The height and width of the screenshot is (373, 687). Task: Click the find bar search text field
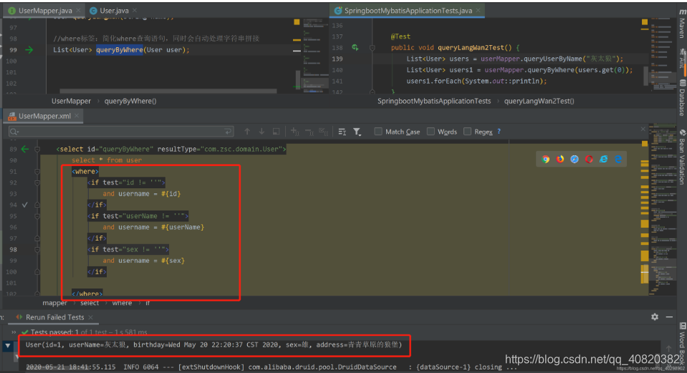click(x=121, y=132)
